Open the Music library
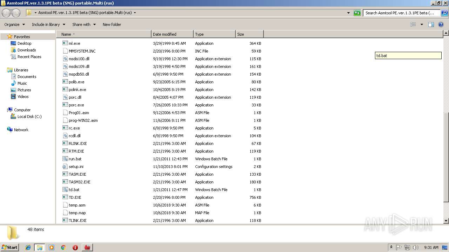Viewport: 449px width, 252px height. (x=22, y=83)
